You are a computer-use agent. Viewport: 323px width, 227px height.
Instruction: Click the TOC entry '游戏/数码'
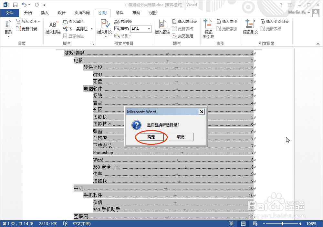[74, 53]
